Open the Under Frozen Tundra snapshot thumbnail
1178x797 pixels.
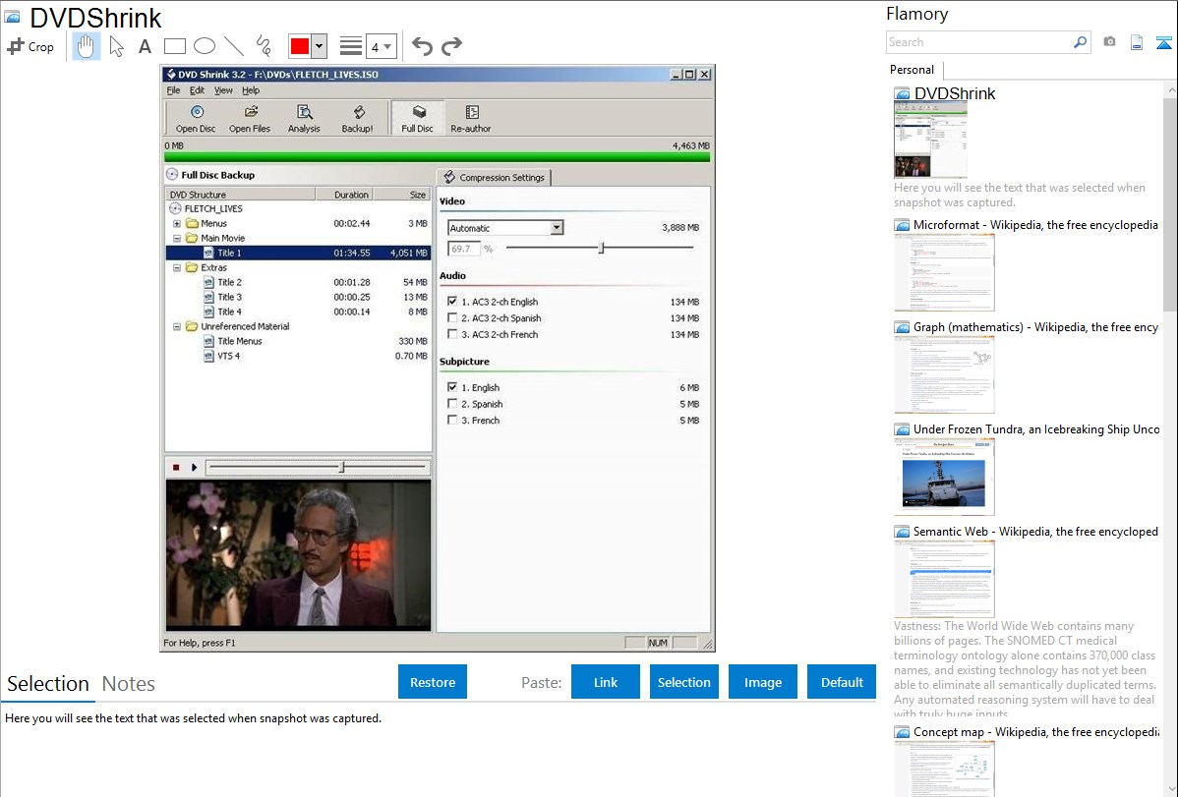coord(944,477)
